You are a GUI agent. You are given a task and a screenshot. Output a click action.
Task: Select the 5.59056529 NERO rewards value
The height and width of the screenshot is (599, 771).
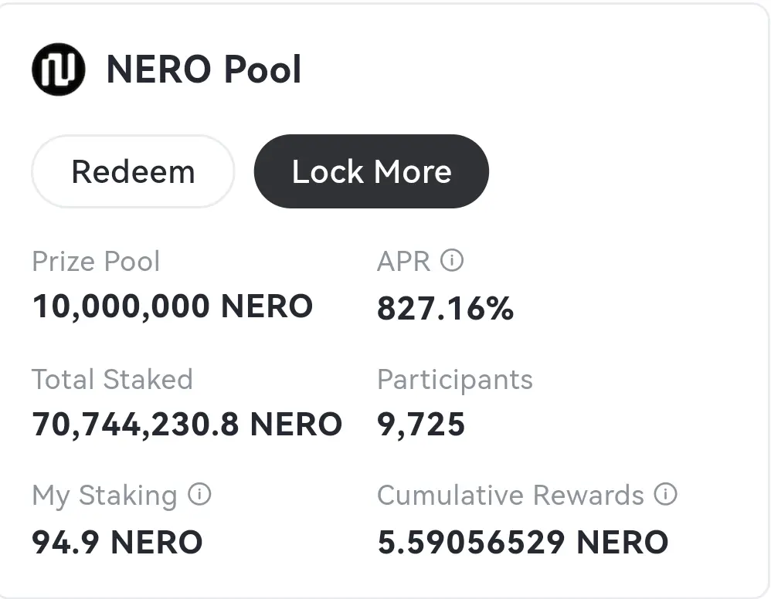523,543
